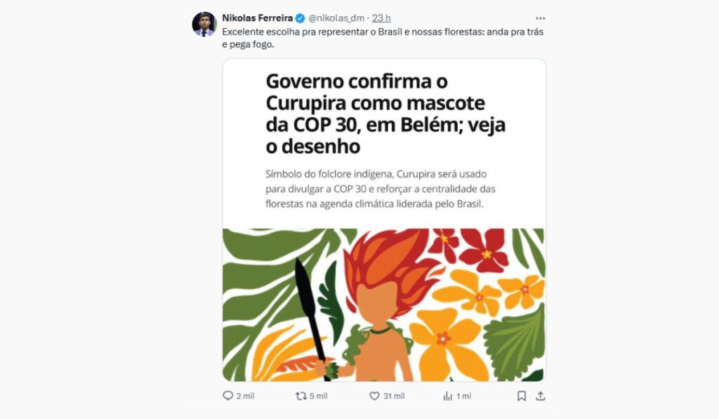Open the views analytics bar chart icon
Screen dimensions: 719x419
(447, 396)
